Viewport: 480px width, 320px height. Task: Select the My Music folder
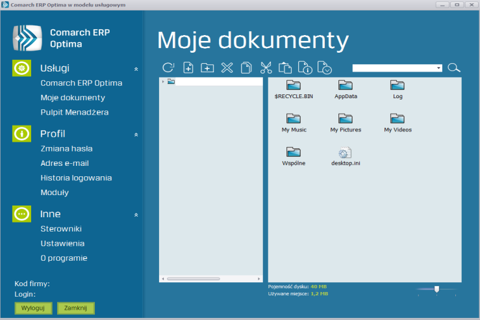(x=294, y=123)
